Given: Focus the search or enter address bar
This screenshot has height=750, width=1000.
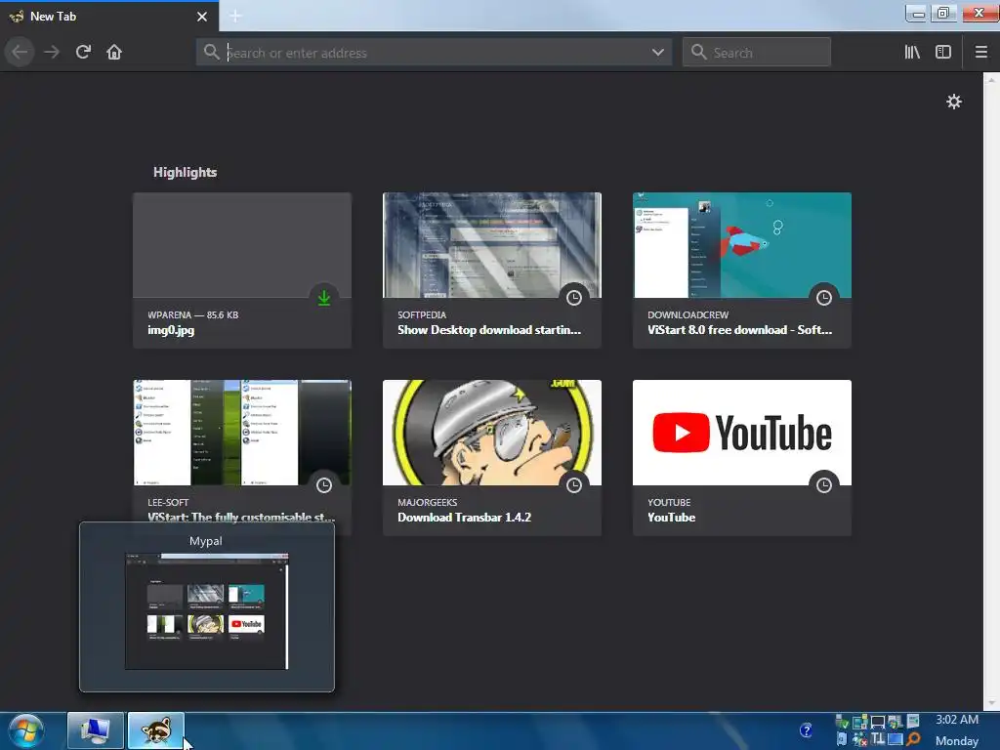Looking at the screenshot, I should [x=434, y=53].
